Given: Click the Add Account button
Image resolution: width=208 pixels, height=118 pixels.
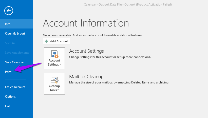Looking at the screenshot, I should click(56, 41).
